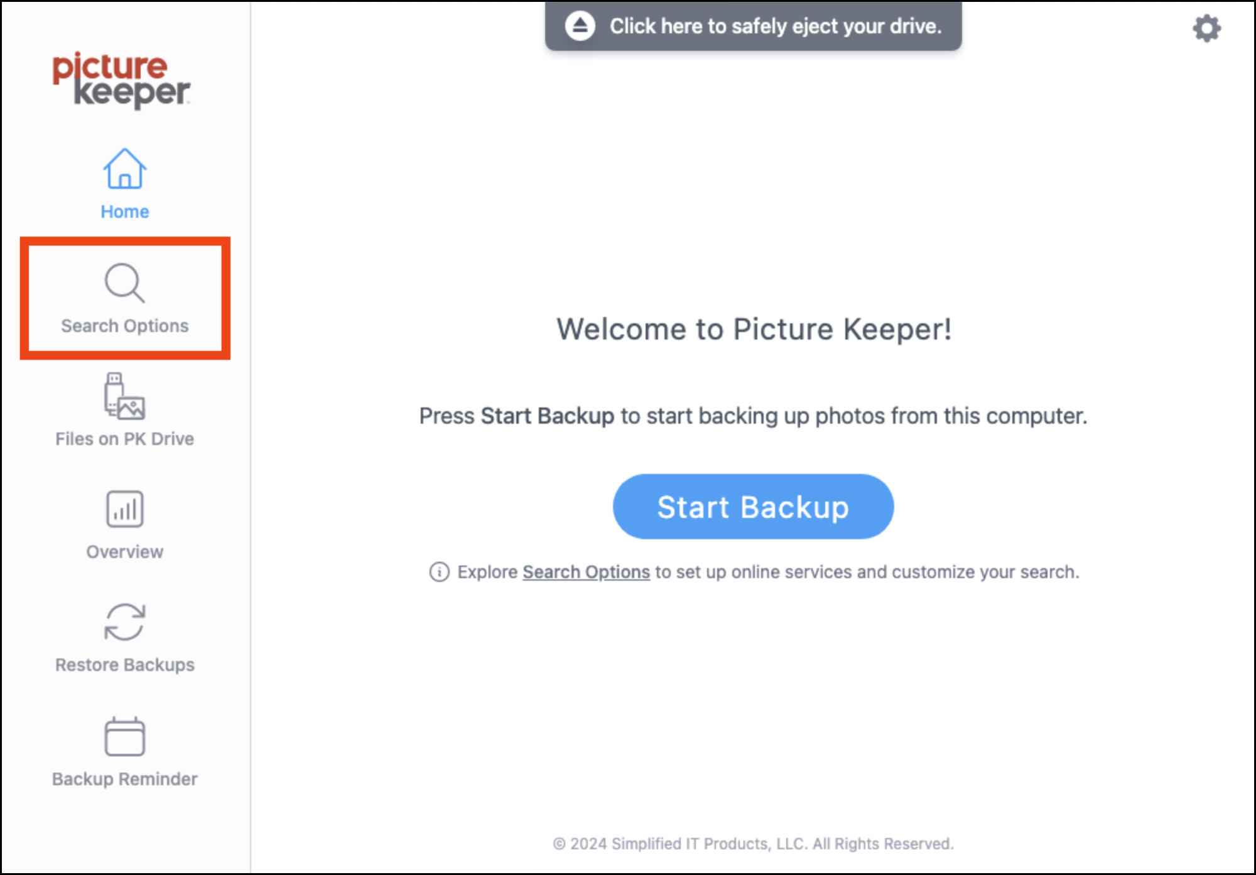Click the Files on PK Drive label
Image resolution: width=1256 pixels, height=875 pixels.
pyautogui.click(x=124, y=439)
